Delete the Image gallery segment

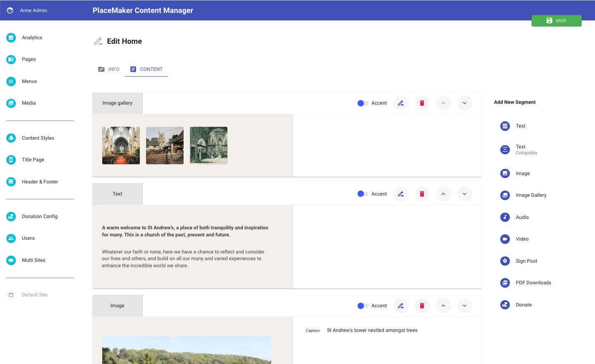pos(422,103)
